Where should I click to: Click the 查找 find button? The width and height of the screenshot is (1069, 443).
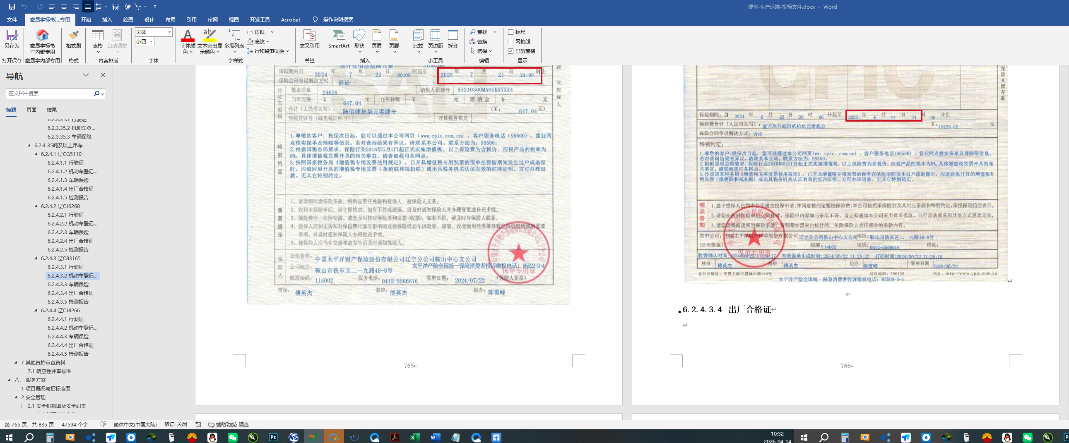(x=479, y=32)
